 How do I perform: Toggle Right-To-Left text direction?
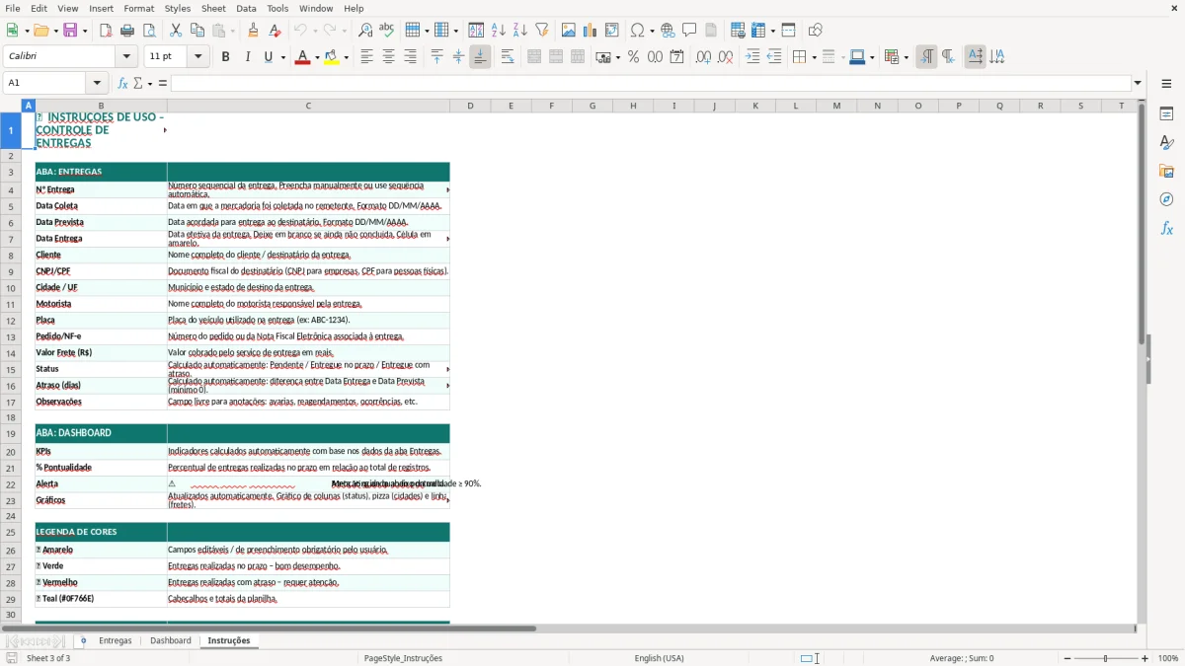[948, 57]
